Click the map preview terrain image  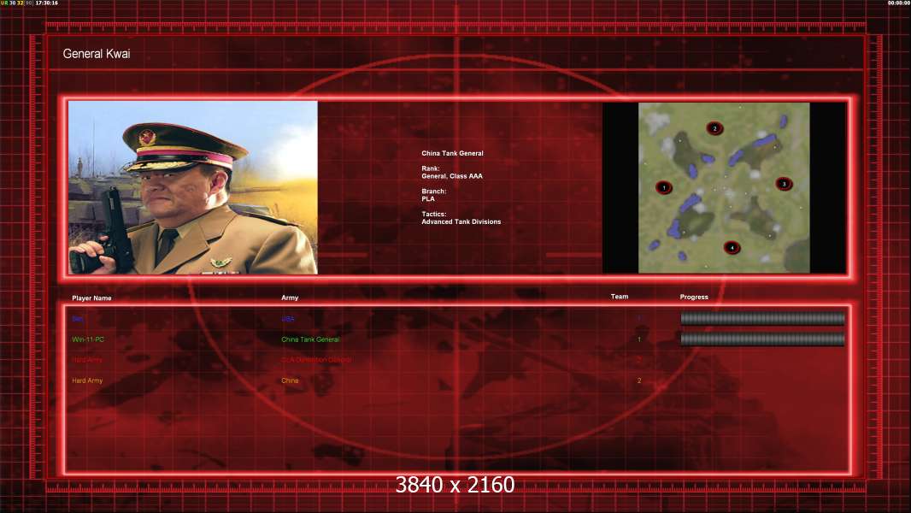[x=724, y=187]
